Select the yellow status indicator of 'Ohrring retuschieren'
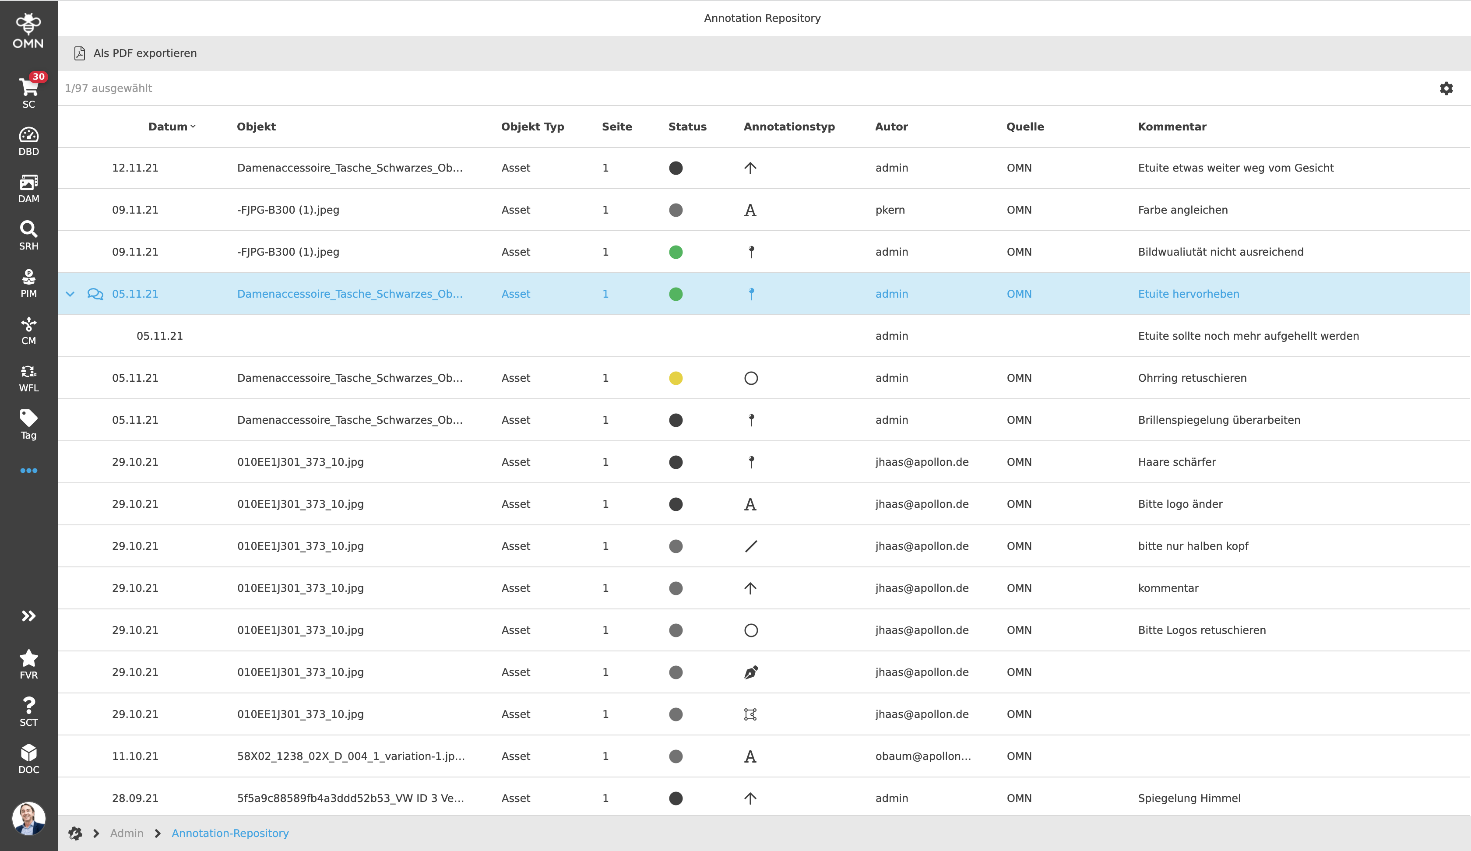 point(676,378)
